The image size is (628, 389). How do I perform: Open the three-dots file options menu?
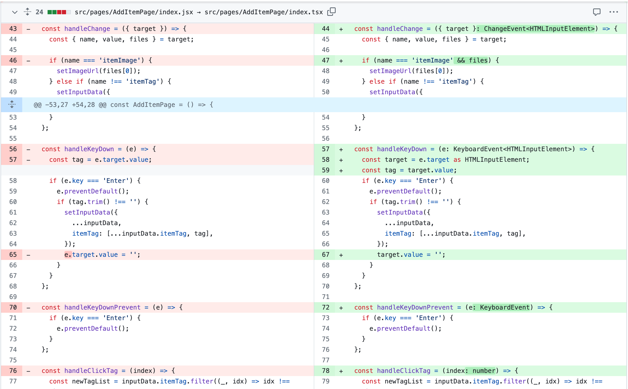(x=613, y=12)
